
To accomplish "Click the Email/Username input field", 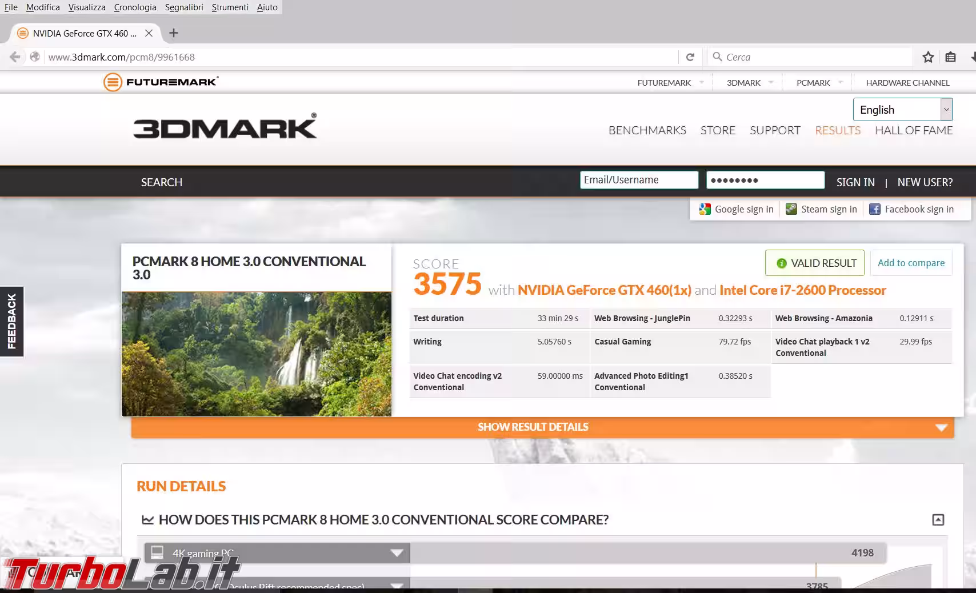I will [x=639, y=180].
